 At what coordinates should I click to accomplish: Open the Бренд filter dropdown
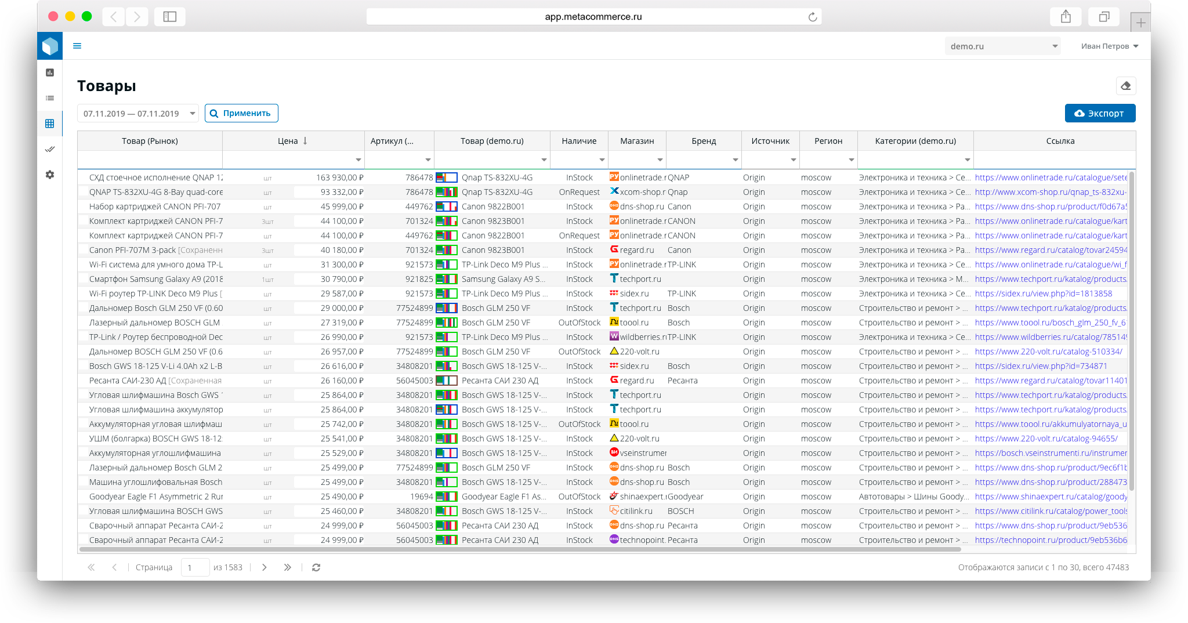[x=735, y=160]
